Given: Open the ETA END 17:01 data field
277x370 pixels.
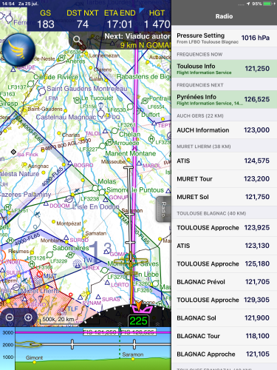Looking at the screenshot, I should coord(120,19).
